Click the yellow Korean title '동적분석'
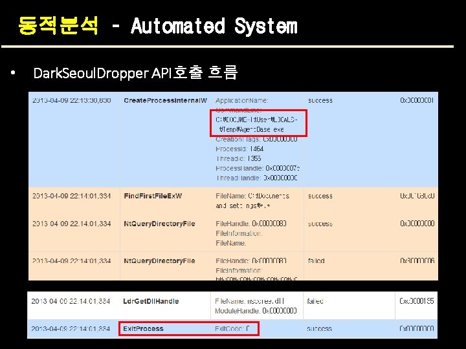The height and width of the screenshot is (349, 466). coord(58,26)
